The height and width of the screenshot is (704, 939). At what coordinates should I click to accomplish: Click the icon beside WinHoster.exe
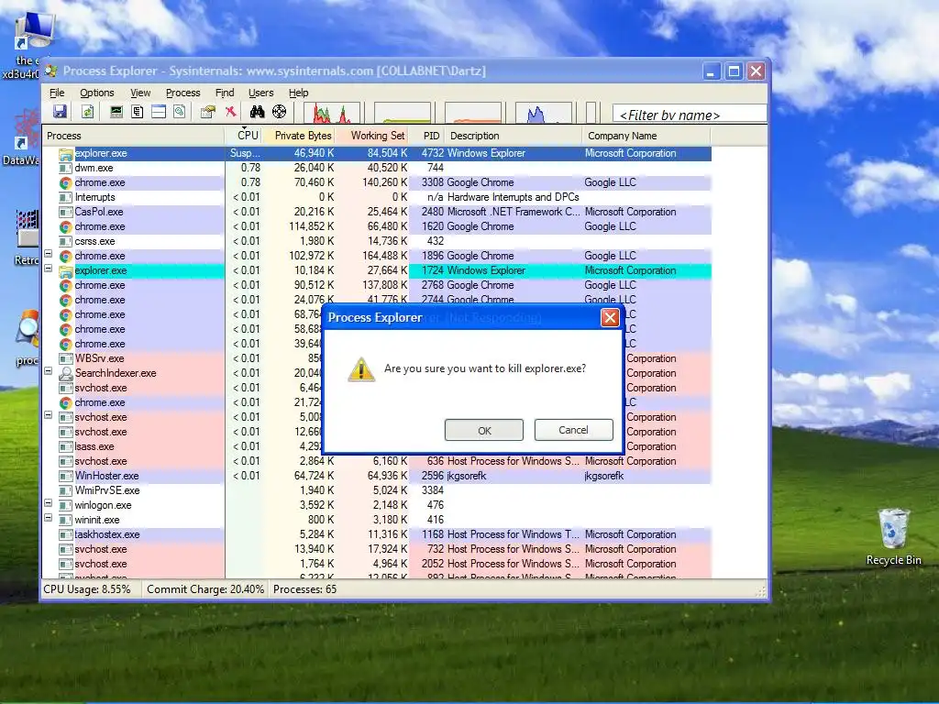(x=65, y=476)
